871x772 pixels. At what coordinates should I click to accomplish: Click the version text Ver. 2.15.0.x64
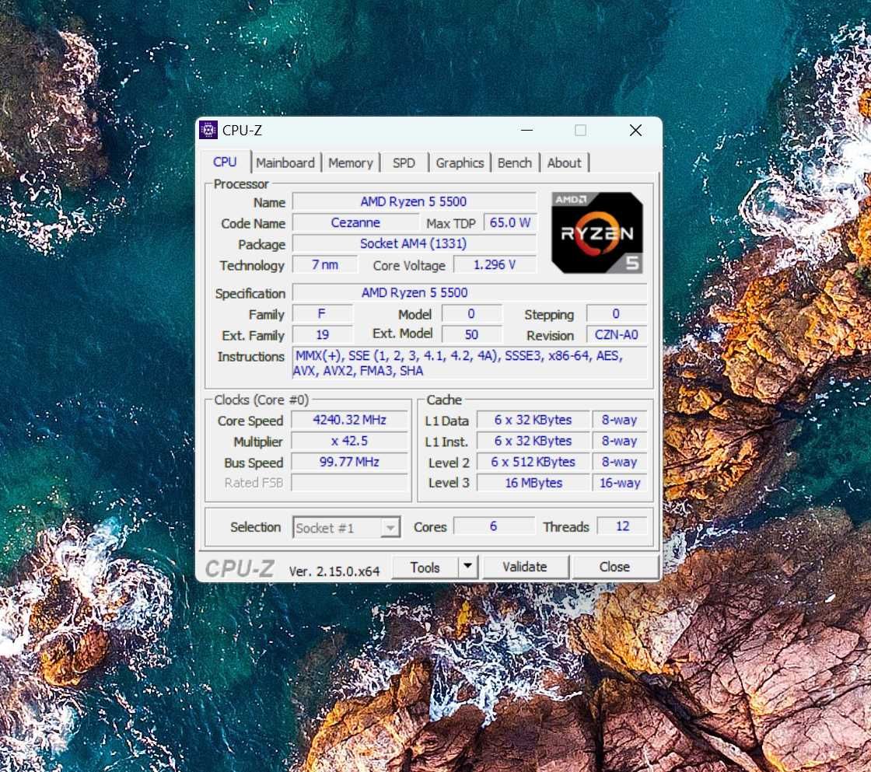[x=334, y=571]
